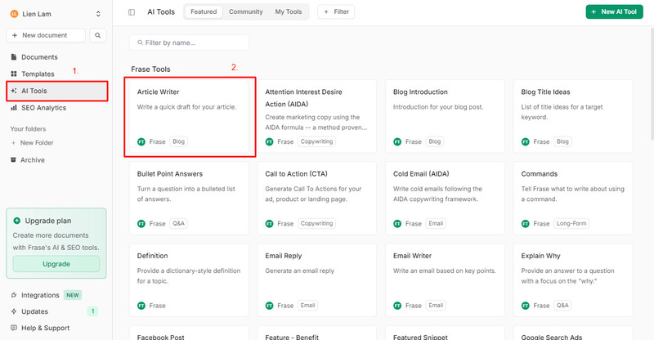Click Frase logo on Cold Email card

pos(397,224)
